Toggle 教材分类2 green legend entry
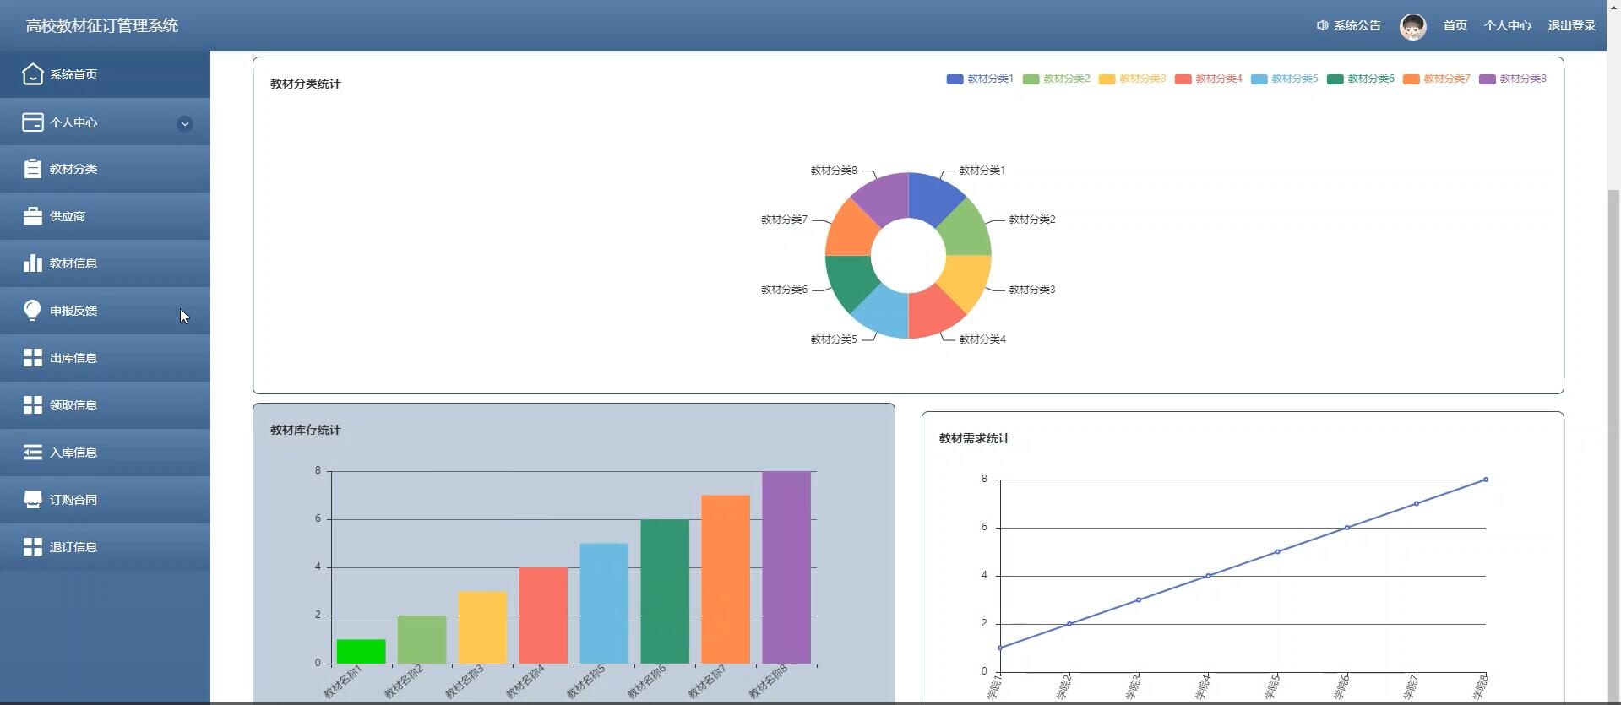 click(1057, 79)
